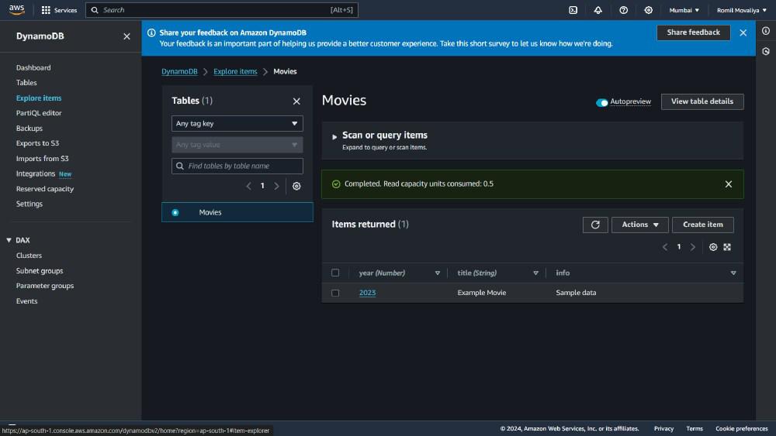The image size is (776, 436).
Task: Go to previous page of tables list
Action: tap(248, 186)
